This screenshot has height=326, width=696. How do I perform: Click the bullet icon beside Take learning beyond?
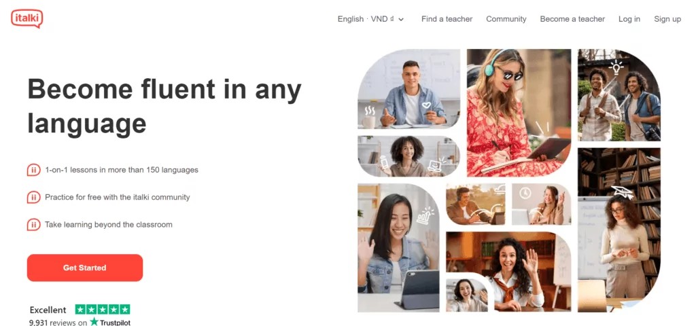pyautogui.click(x=33, y=224)
